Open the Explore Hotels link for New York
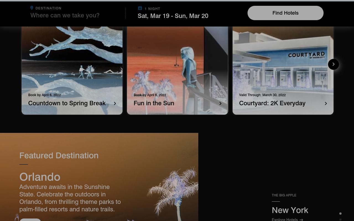Viewport: 354px width, 221px height. click(x=285, y=219)
